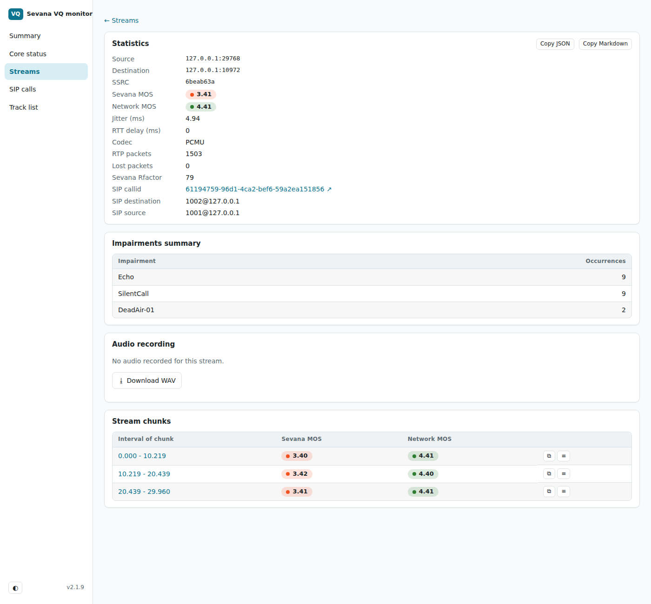
Task: Click Network MOS 4.40 chunk badge
Action: [x=423, y=474]
